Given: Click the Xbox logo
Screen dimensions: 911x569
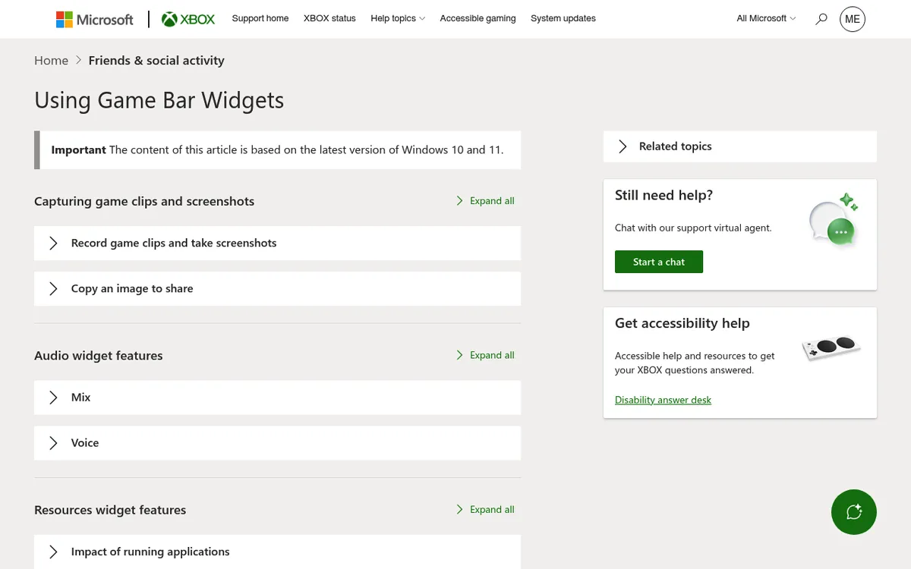Looking at the screenshot, I should coord(188,19).
